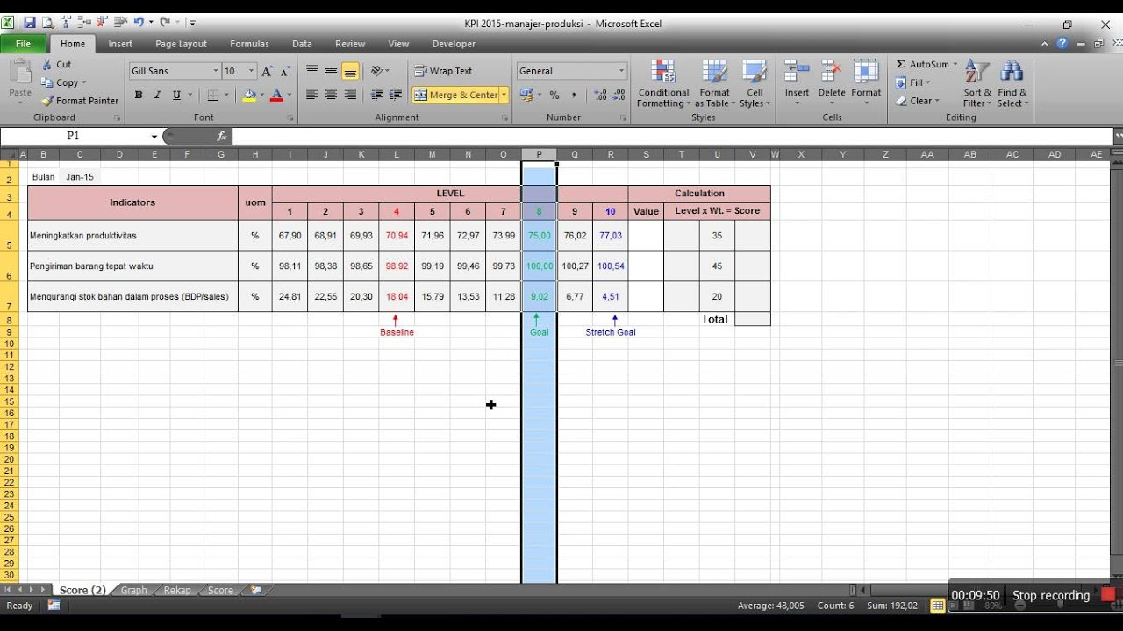The width and height of the screenshot is (1123, 631).
Task: Open the Find & Select menu
Action: pos(1012,83)
